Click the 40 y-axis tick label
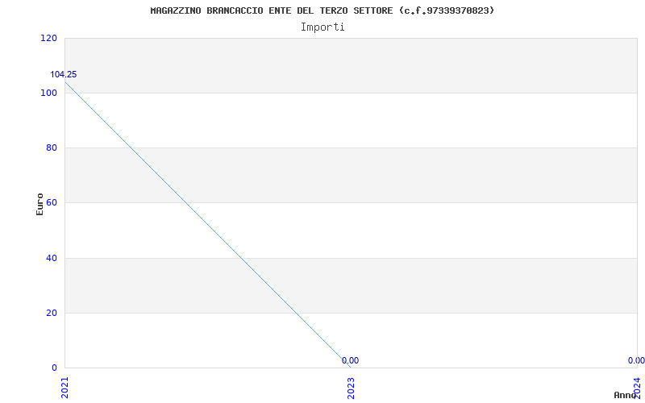 [x=51, y=258]
